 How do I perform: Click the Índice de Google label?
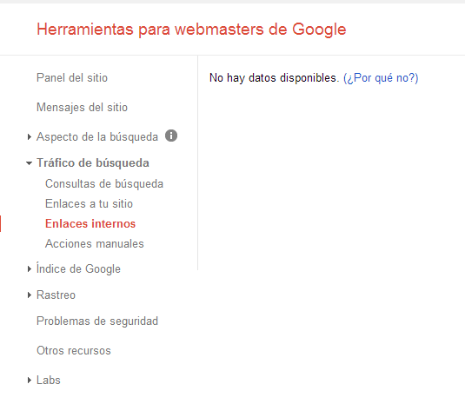(x=78, y=268)
